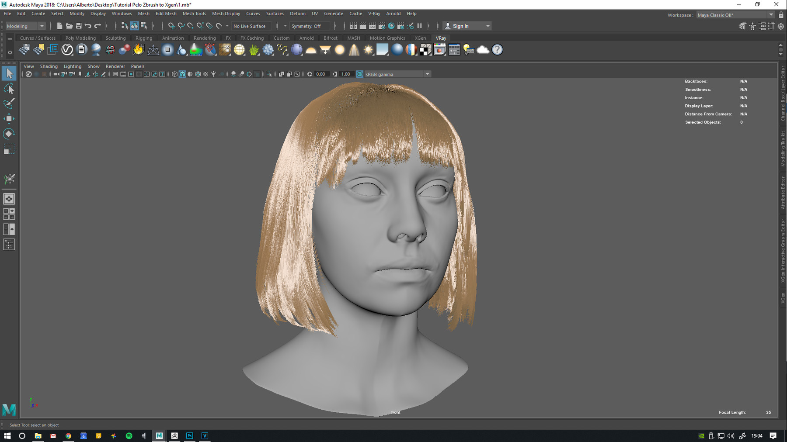This screenshot has height=442, width=787.
Task: Open the Mesh Tools menu
Action: 194,14
